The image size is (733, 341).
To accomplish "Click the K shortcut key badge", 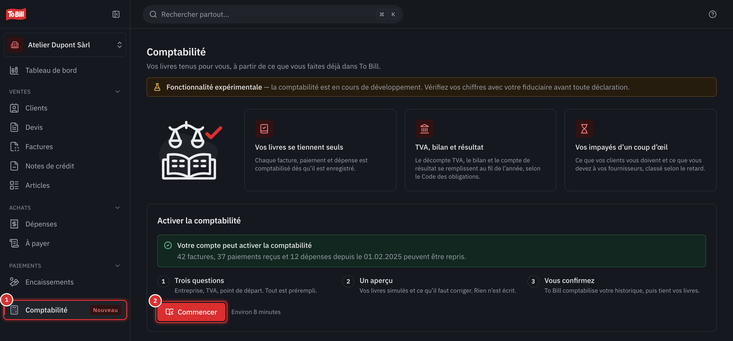I will [393, 14].
